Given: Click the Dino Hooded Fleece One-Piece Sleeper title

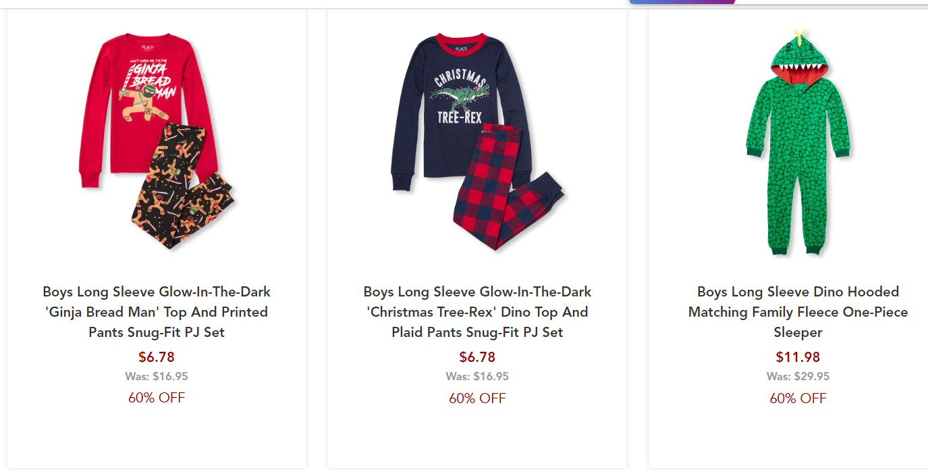Looking at the screenshot, I should [x=798, y=312].
